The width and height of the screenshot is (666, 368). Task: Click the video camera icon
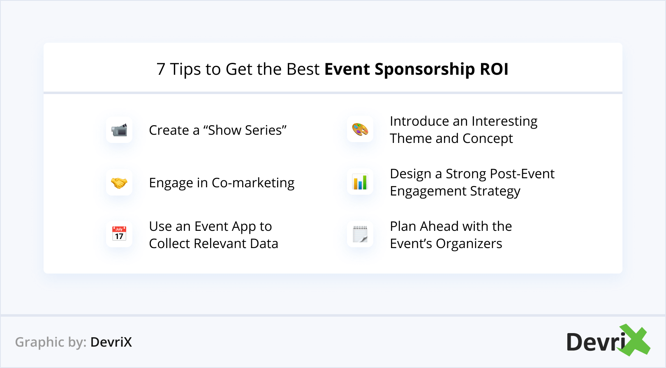coord(119,130)
